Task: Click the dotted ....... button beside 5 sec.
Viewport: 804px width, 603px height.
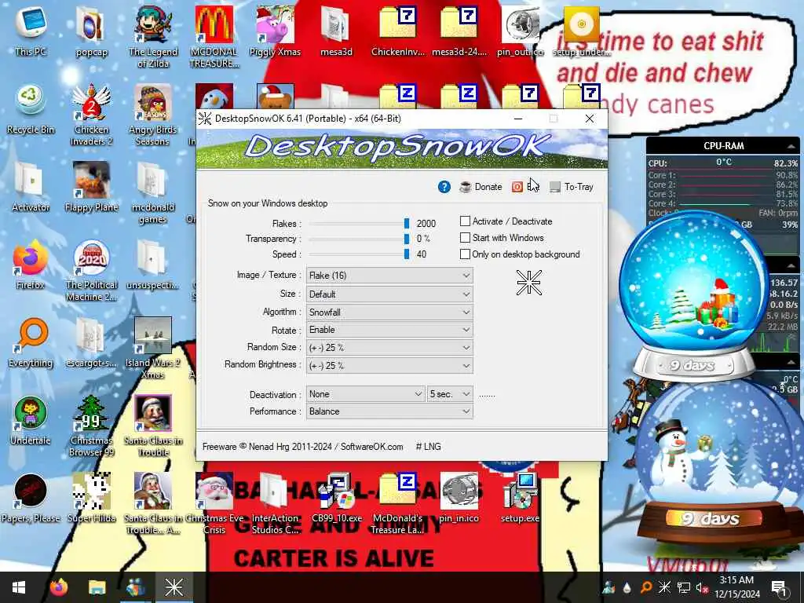Action: pyautogui.click(x=487, y=395)
